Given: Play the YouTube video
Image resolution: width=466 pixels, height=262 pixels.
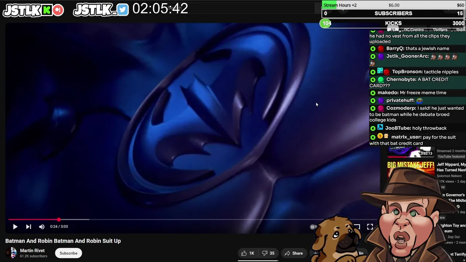Looking at the screenshot, I should (15, 227).
